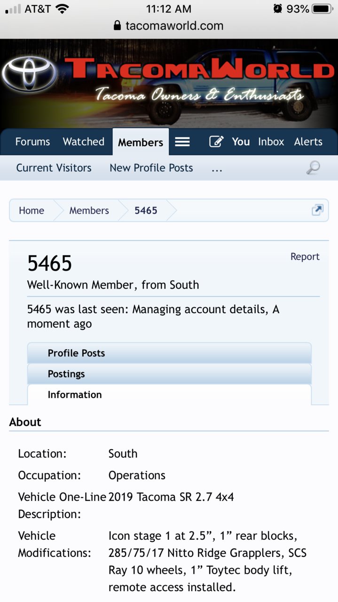Select the last seen status line
The width and height of the screenshot is (338, 602).
click(x=153, y=316)
